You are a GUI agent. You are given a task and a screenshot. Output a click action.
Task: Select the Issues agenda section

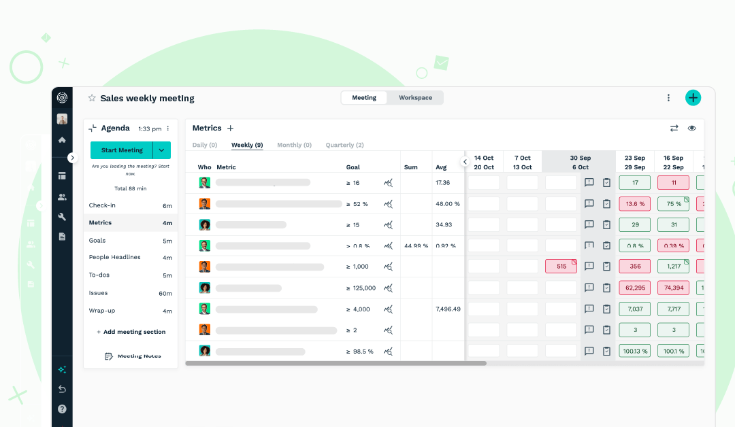tap(99, 293)
